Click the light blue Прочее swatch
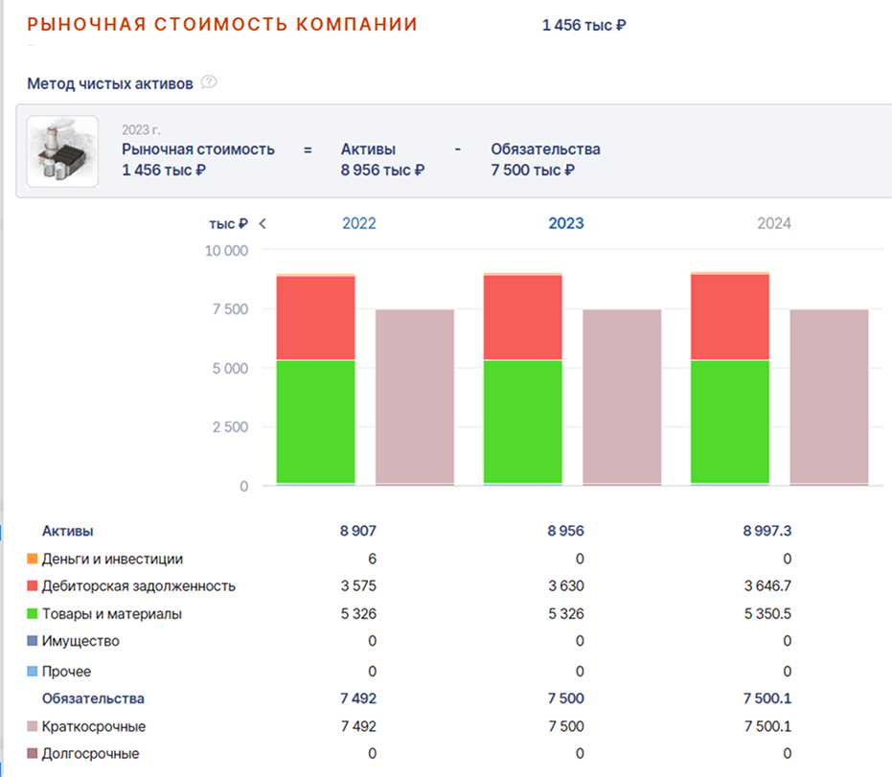Screen dimensions: 892x777 click(x=33, y=672)
